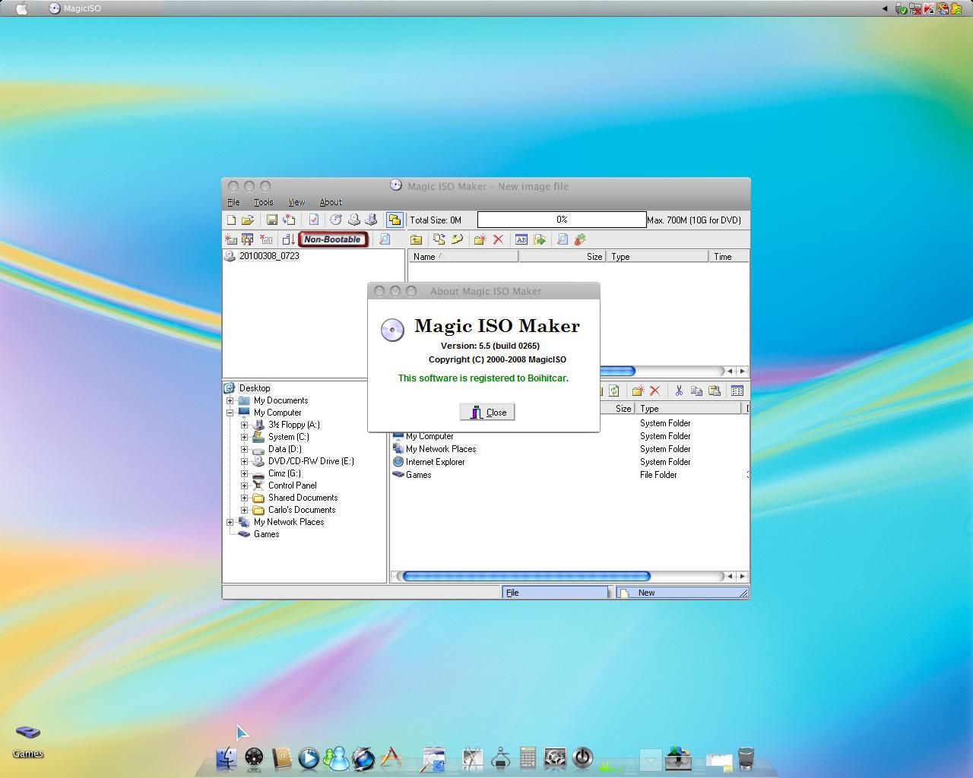Click the refresh icon in lower browser toolbar
This screenshot has height=778, width=973.
(614, 391)
